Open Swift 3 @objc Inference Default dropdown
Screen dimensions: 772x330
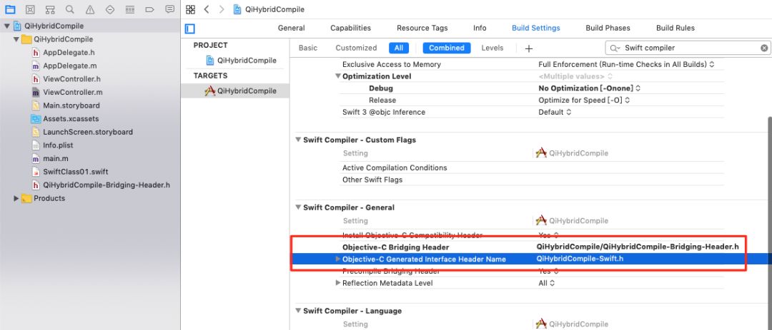(x=555, y=112)
